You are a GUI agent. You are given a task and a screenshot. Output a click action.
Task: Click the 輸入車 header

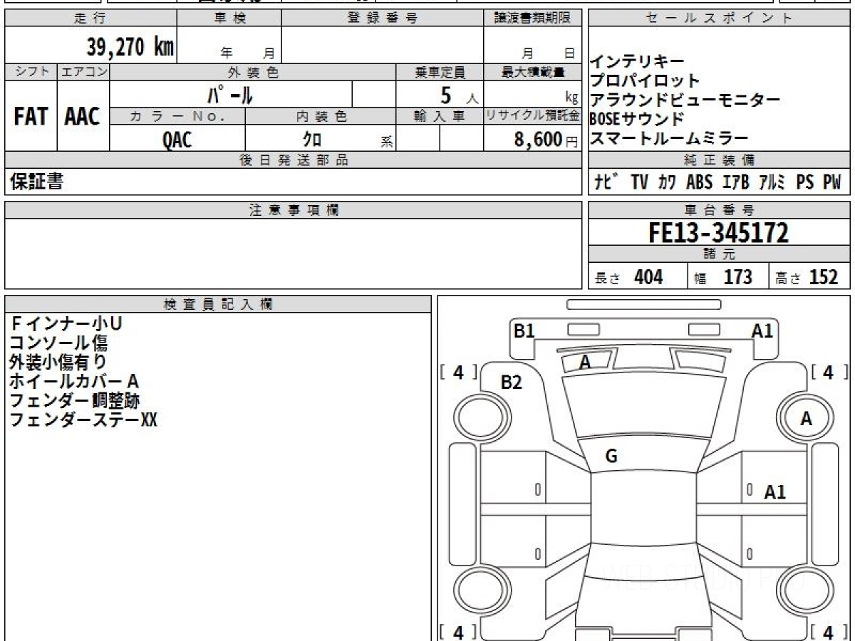pyautogui.click(x=440, y=116)
